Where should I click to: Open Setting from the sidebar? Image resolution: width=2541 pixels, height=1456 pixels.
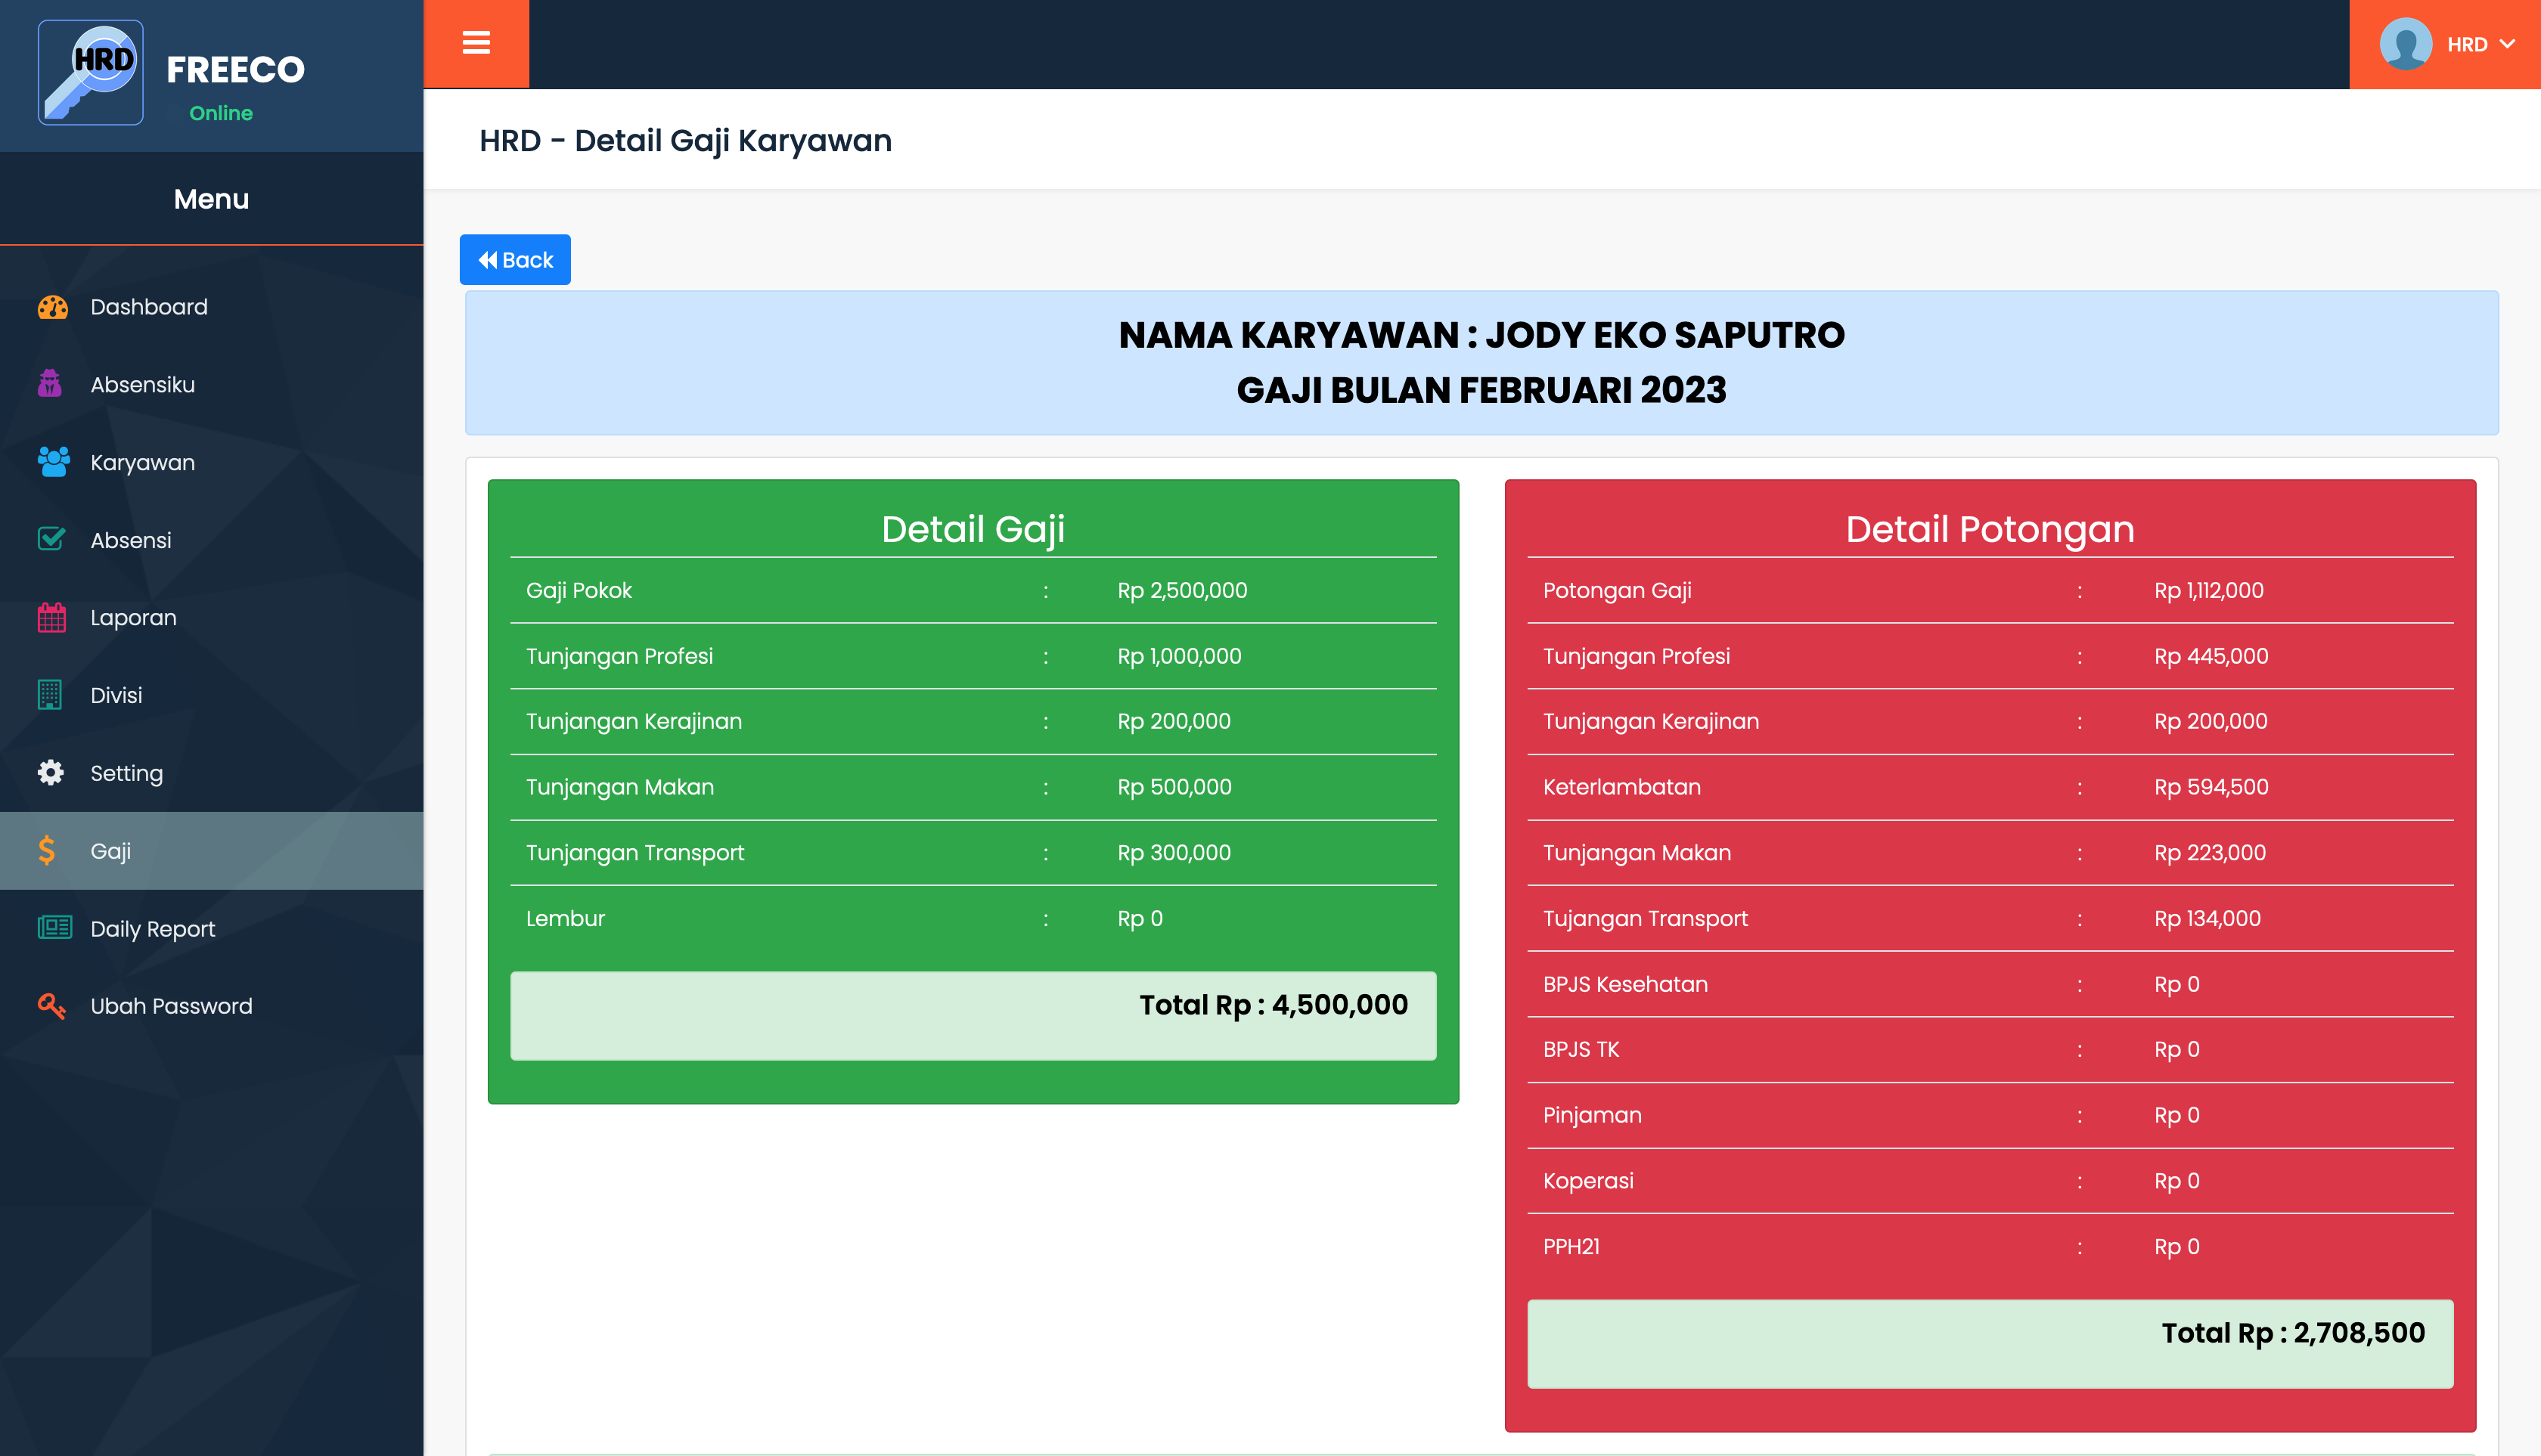[x=211, y=773]
